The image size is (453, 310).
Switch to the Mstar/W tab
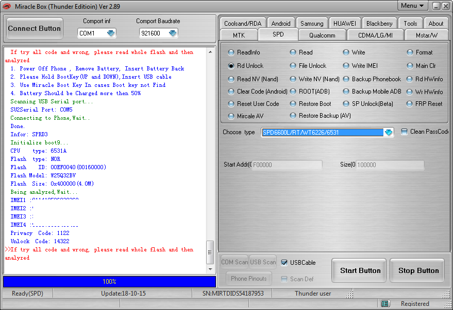tap(426, 35)
